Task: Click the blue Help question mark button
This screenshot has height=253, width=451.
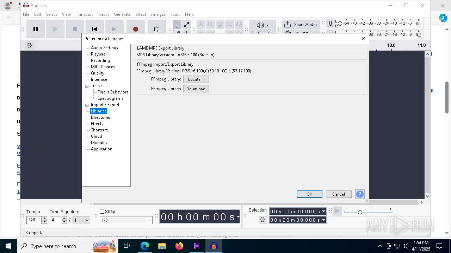Action: [360, 194]
